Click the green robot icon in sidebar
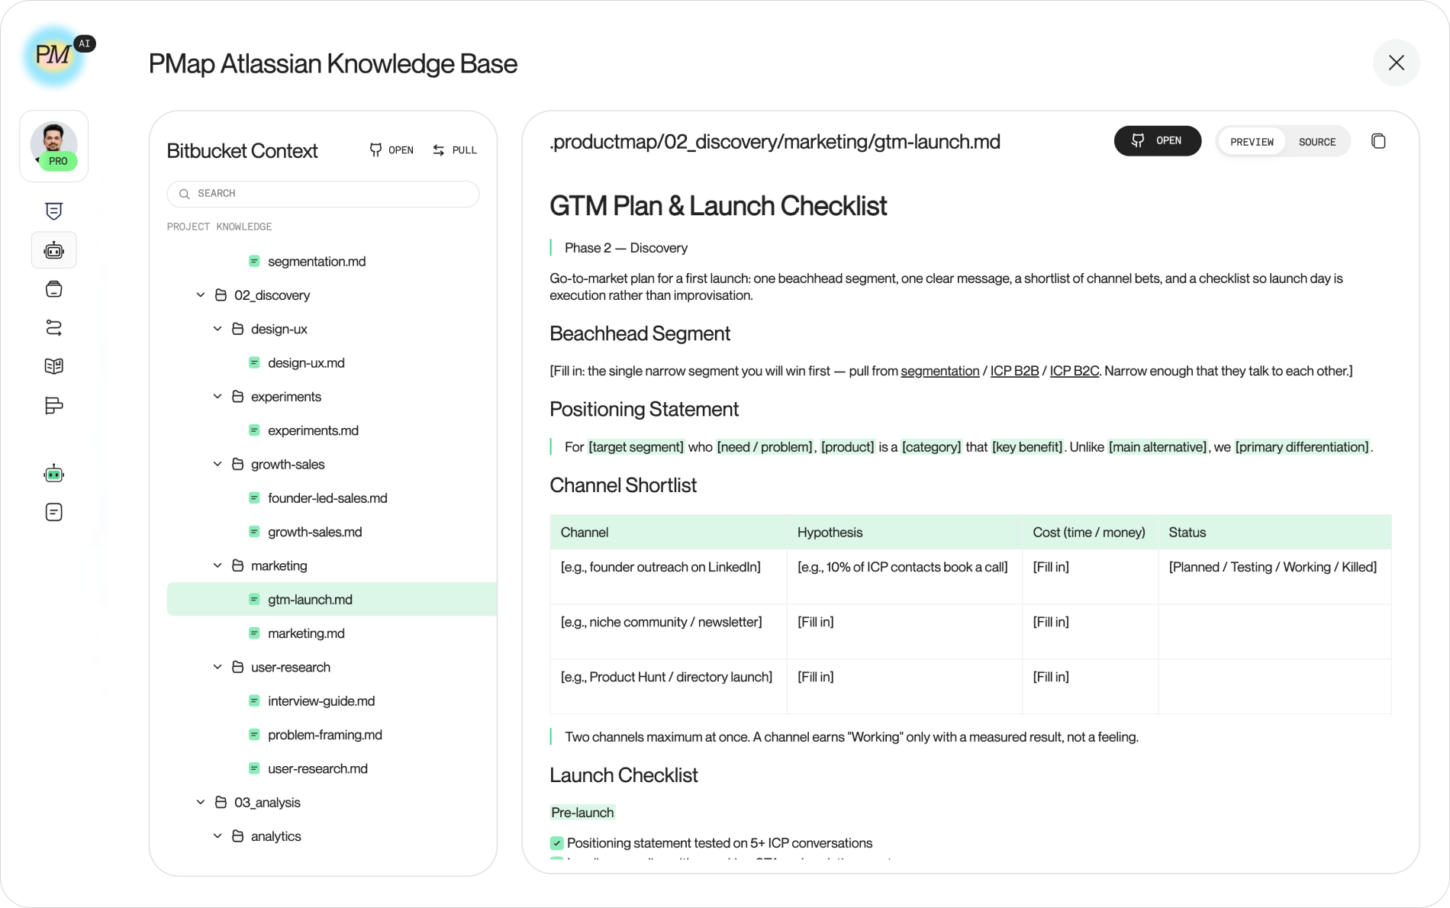This screenshot has width=1450, height=908. pos(53,474)
